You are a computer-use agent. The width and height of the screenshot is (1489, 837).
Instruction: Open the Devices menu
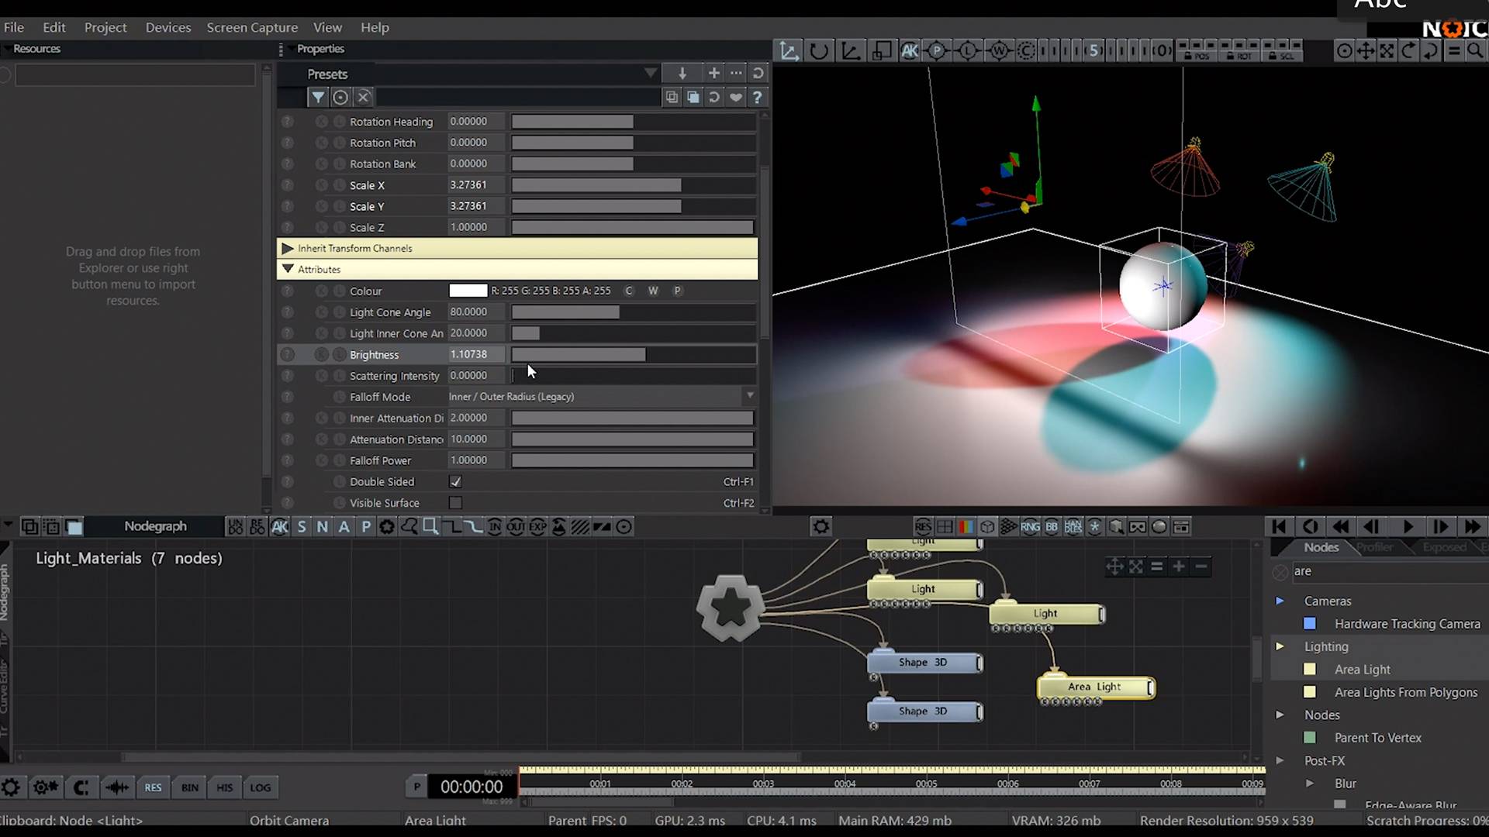click(168, 27)
